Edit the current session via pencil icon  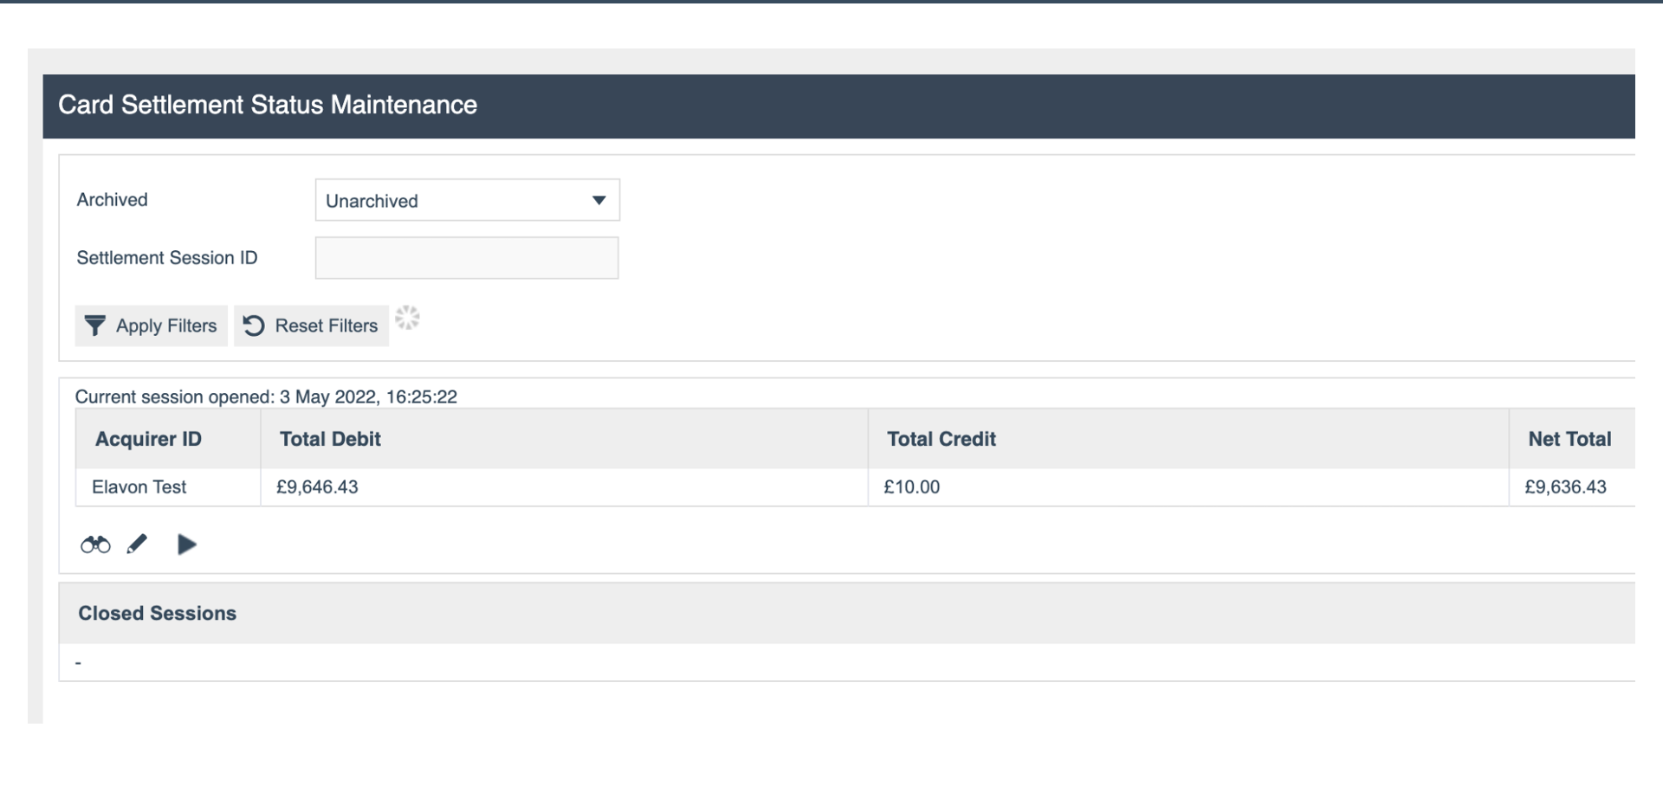(x=137, y=544)
